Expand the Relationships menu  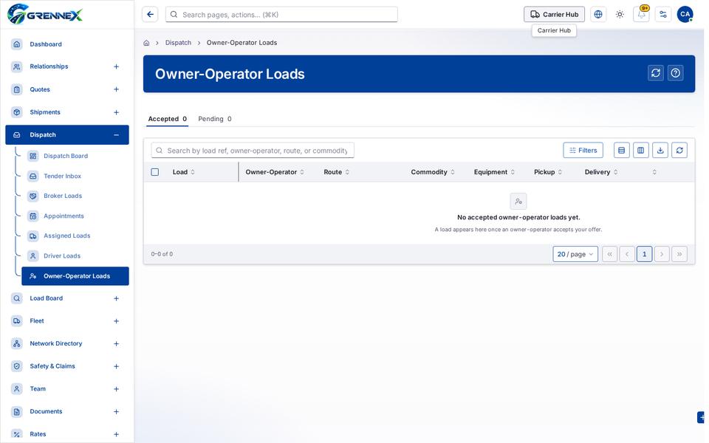(x=116, y=67)
